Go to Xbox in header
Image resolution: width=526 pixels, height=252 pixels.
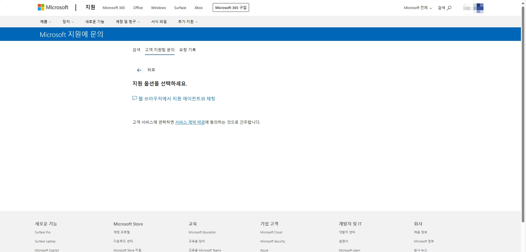point(199,8)
